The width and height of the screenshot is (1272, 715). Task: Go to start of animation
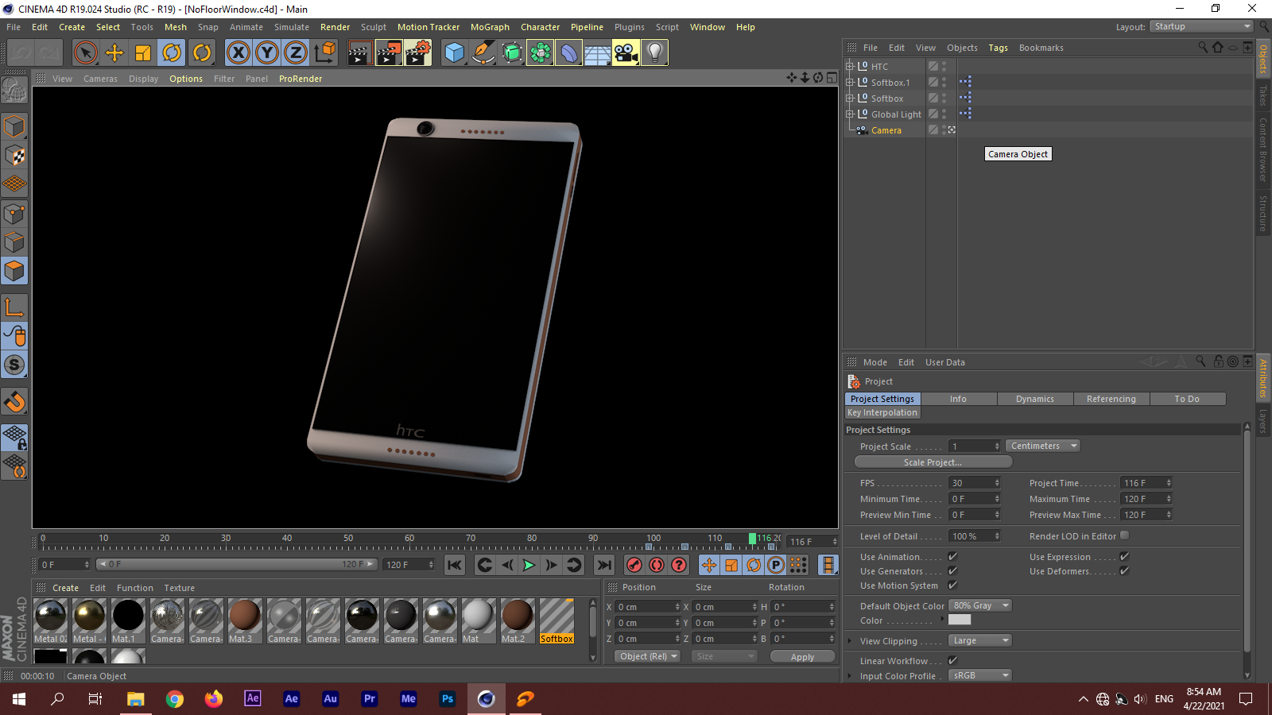click(454, 565)
